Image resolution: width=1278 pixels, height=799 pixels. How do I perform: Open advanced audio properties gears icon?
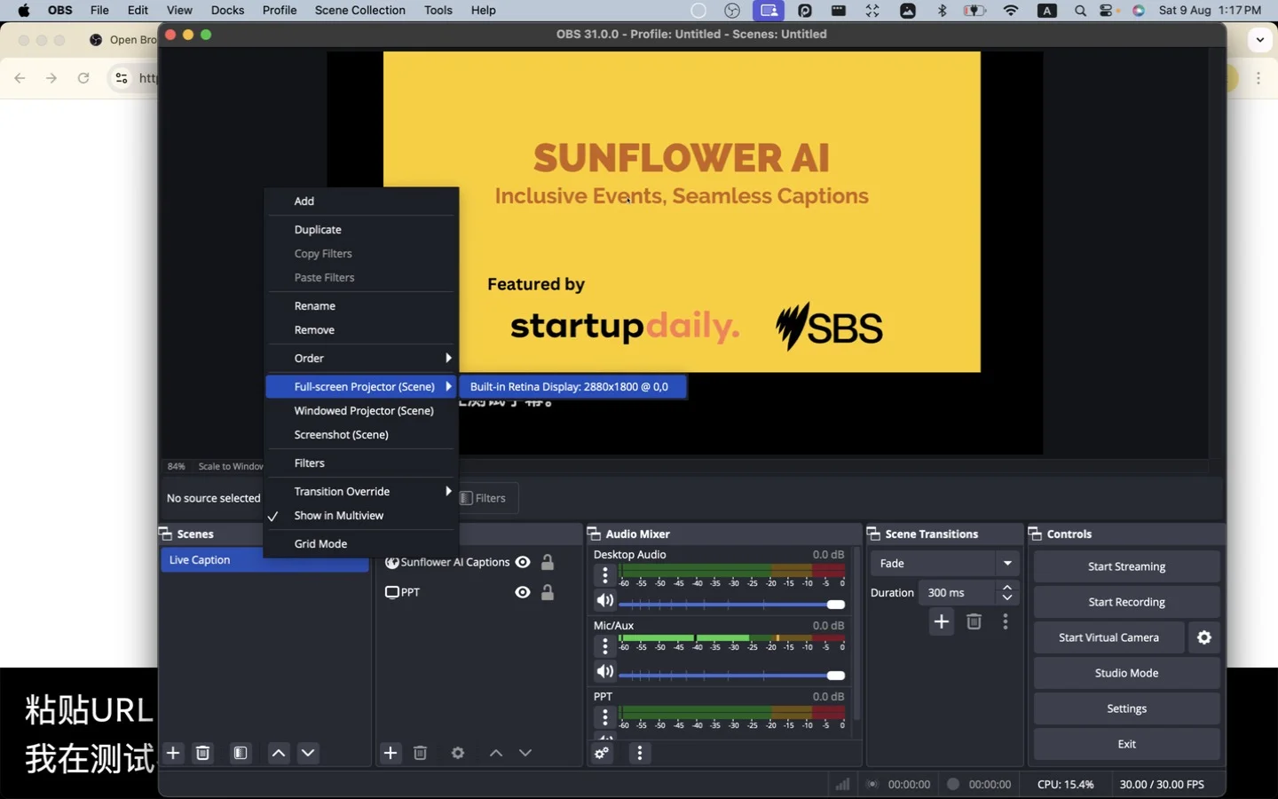coord(603,753)
